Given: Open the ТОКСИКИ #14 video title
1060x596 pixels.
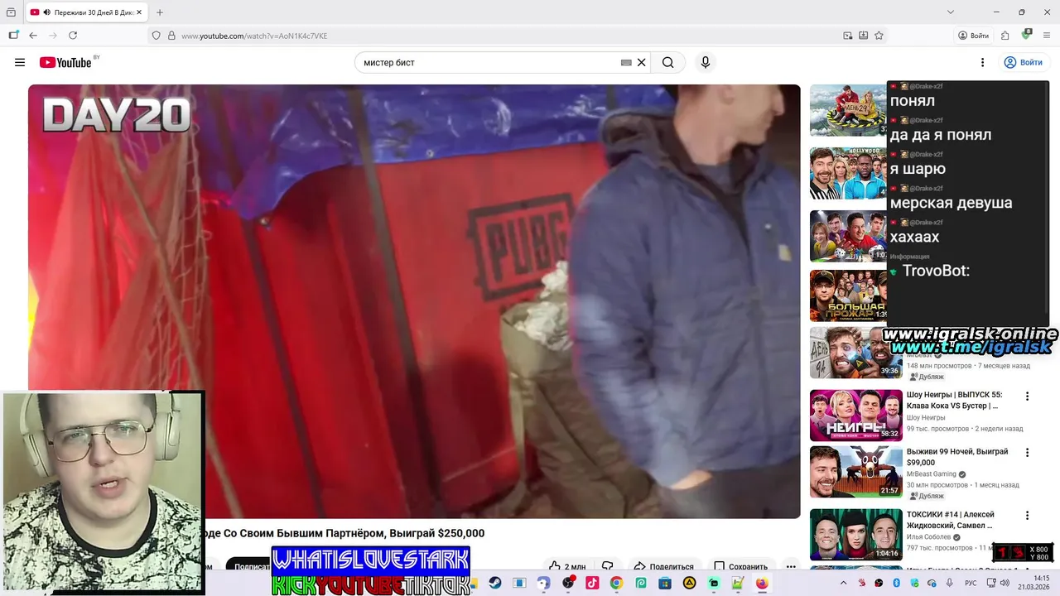Looking at the screenshot, I should point(950,520).
